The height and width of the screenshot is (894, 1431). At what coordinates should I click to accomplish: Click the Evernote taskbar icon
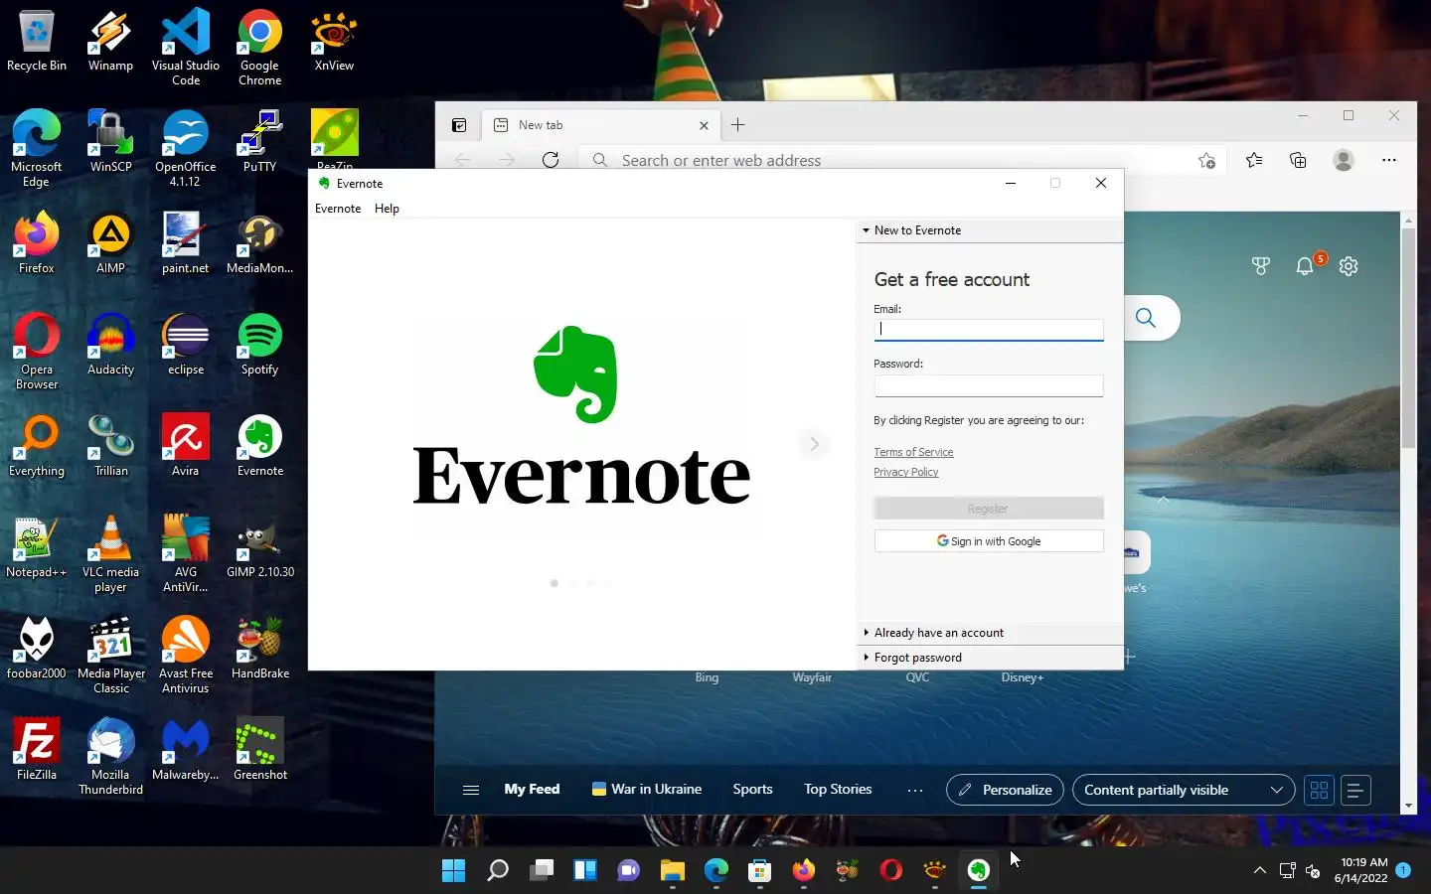(x=979, y=870)
